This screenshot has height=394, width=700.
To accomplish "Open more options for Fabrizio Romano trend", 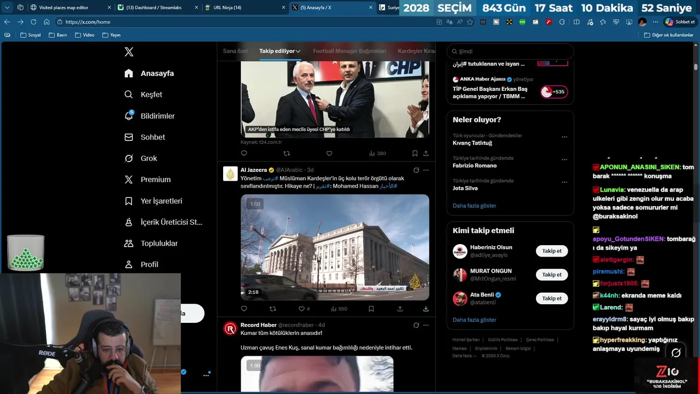I will 564,160.
